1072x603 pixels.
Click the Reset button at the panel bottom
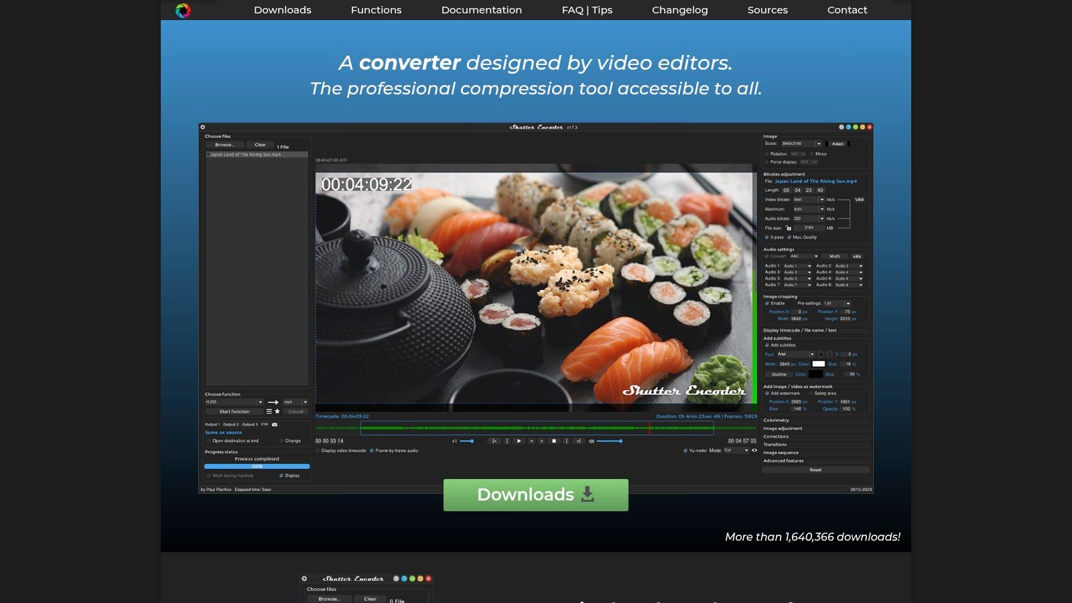click(815, 470)
